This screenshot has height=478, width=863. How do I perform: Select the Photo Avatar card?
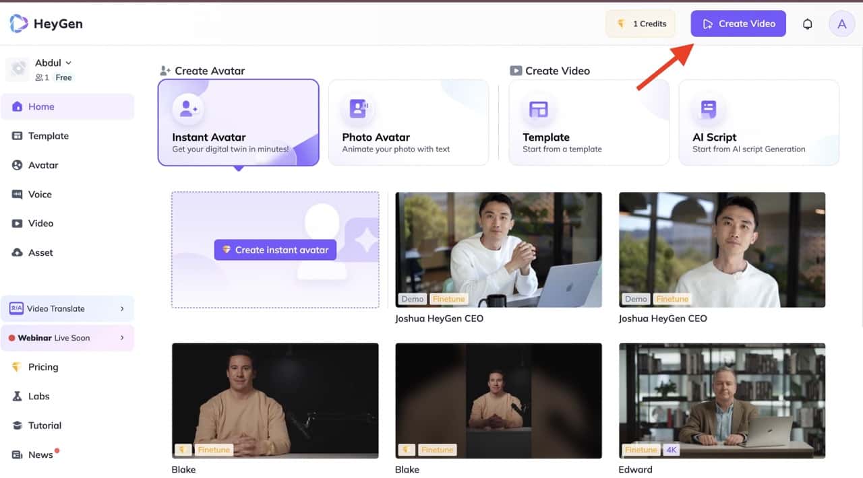click(408, 123)
